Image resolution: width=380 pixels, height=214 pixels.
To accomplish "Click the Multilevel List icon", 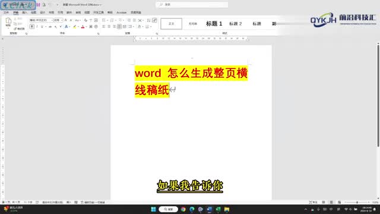I will click(120, 20).
